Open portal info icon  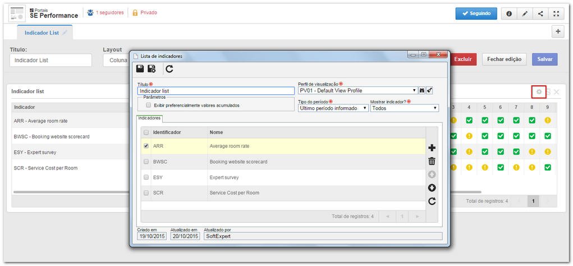tap(508, 13)
